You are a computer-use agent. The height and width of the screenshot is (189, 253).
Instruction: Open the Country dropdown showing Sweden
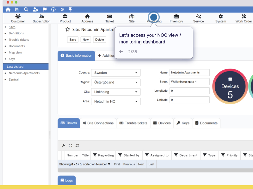[116, 73]
